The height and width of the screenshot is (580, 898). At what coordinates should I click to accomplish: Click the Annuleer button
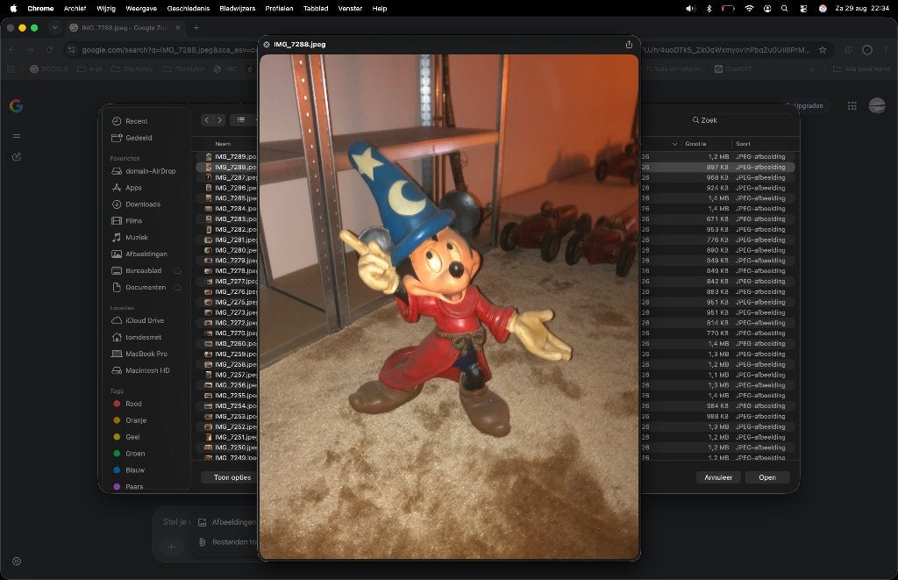pyautogui.click(x=718, y=477)
